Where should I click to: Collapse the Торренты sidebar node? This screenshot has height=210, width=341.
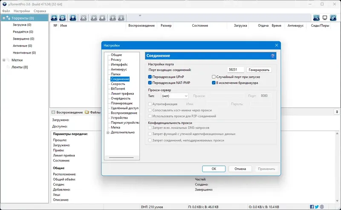point(4,18)
